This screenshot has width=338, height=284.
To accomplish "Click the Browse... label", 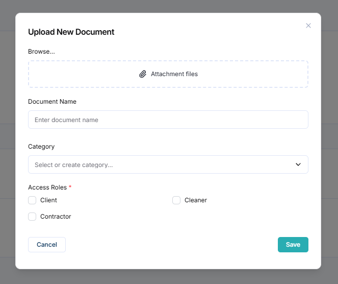I will click(x=41, y=52).
